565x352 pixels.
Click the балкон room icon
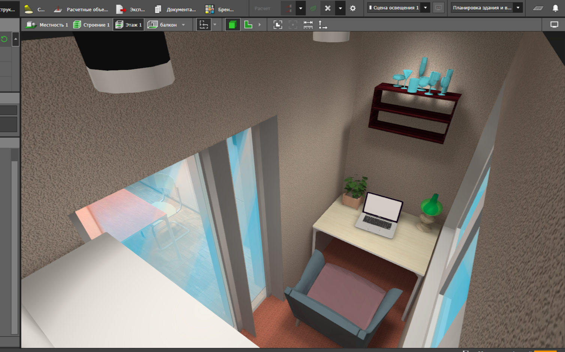(153, 25)
